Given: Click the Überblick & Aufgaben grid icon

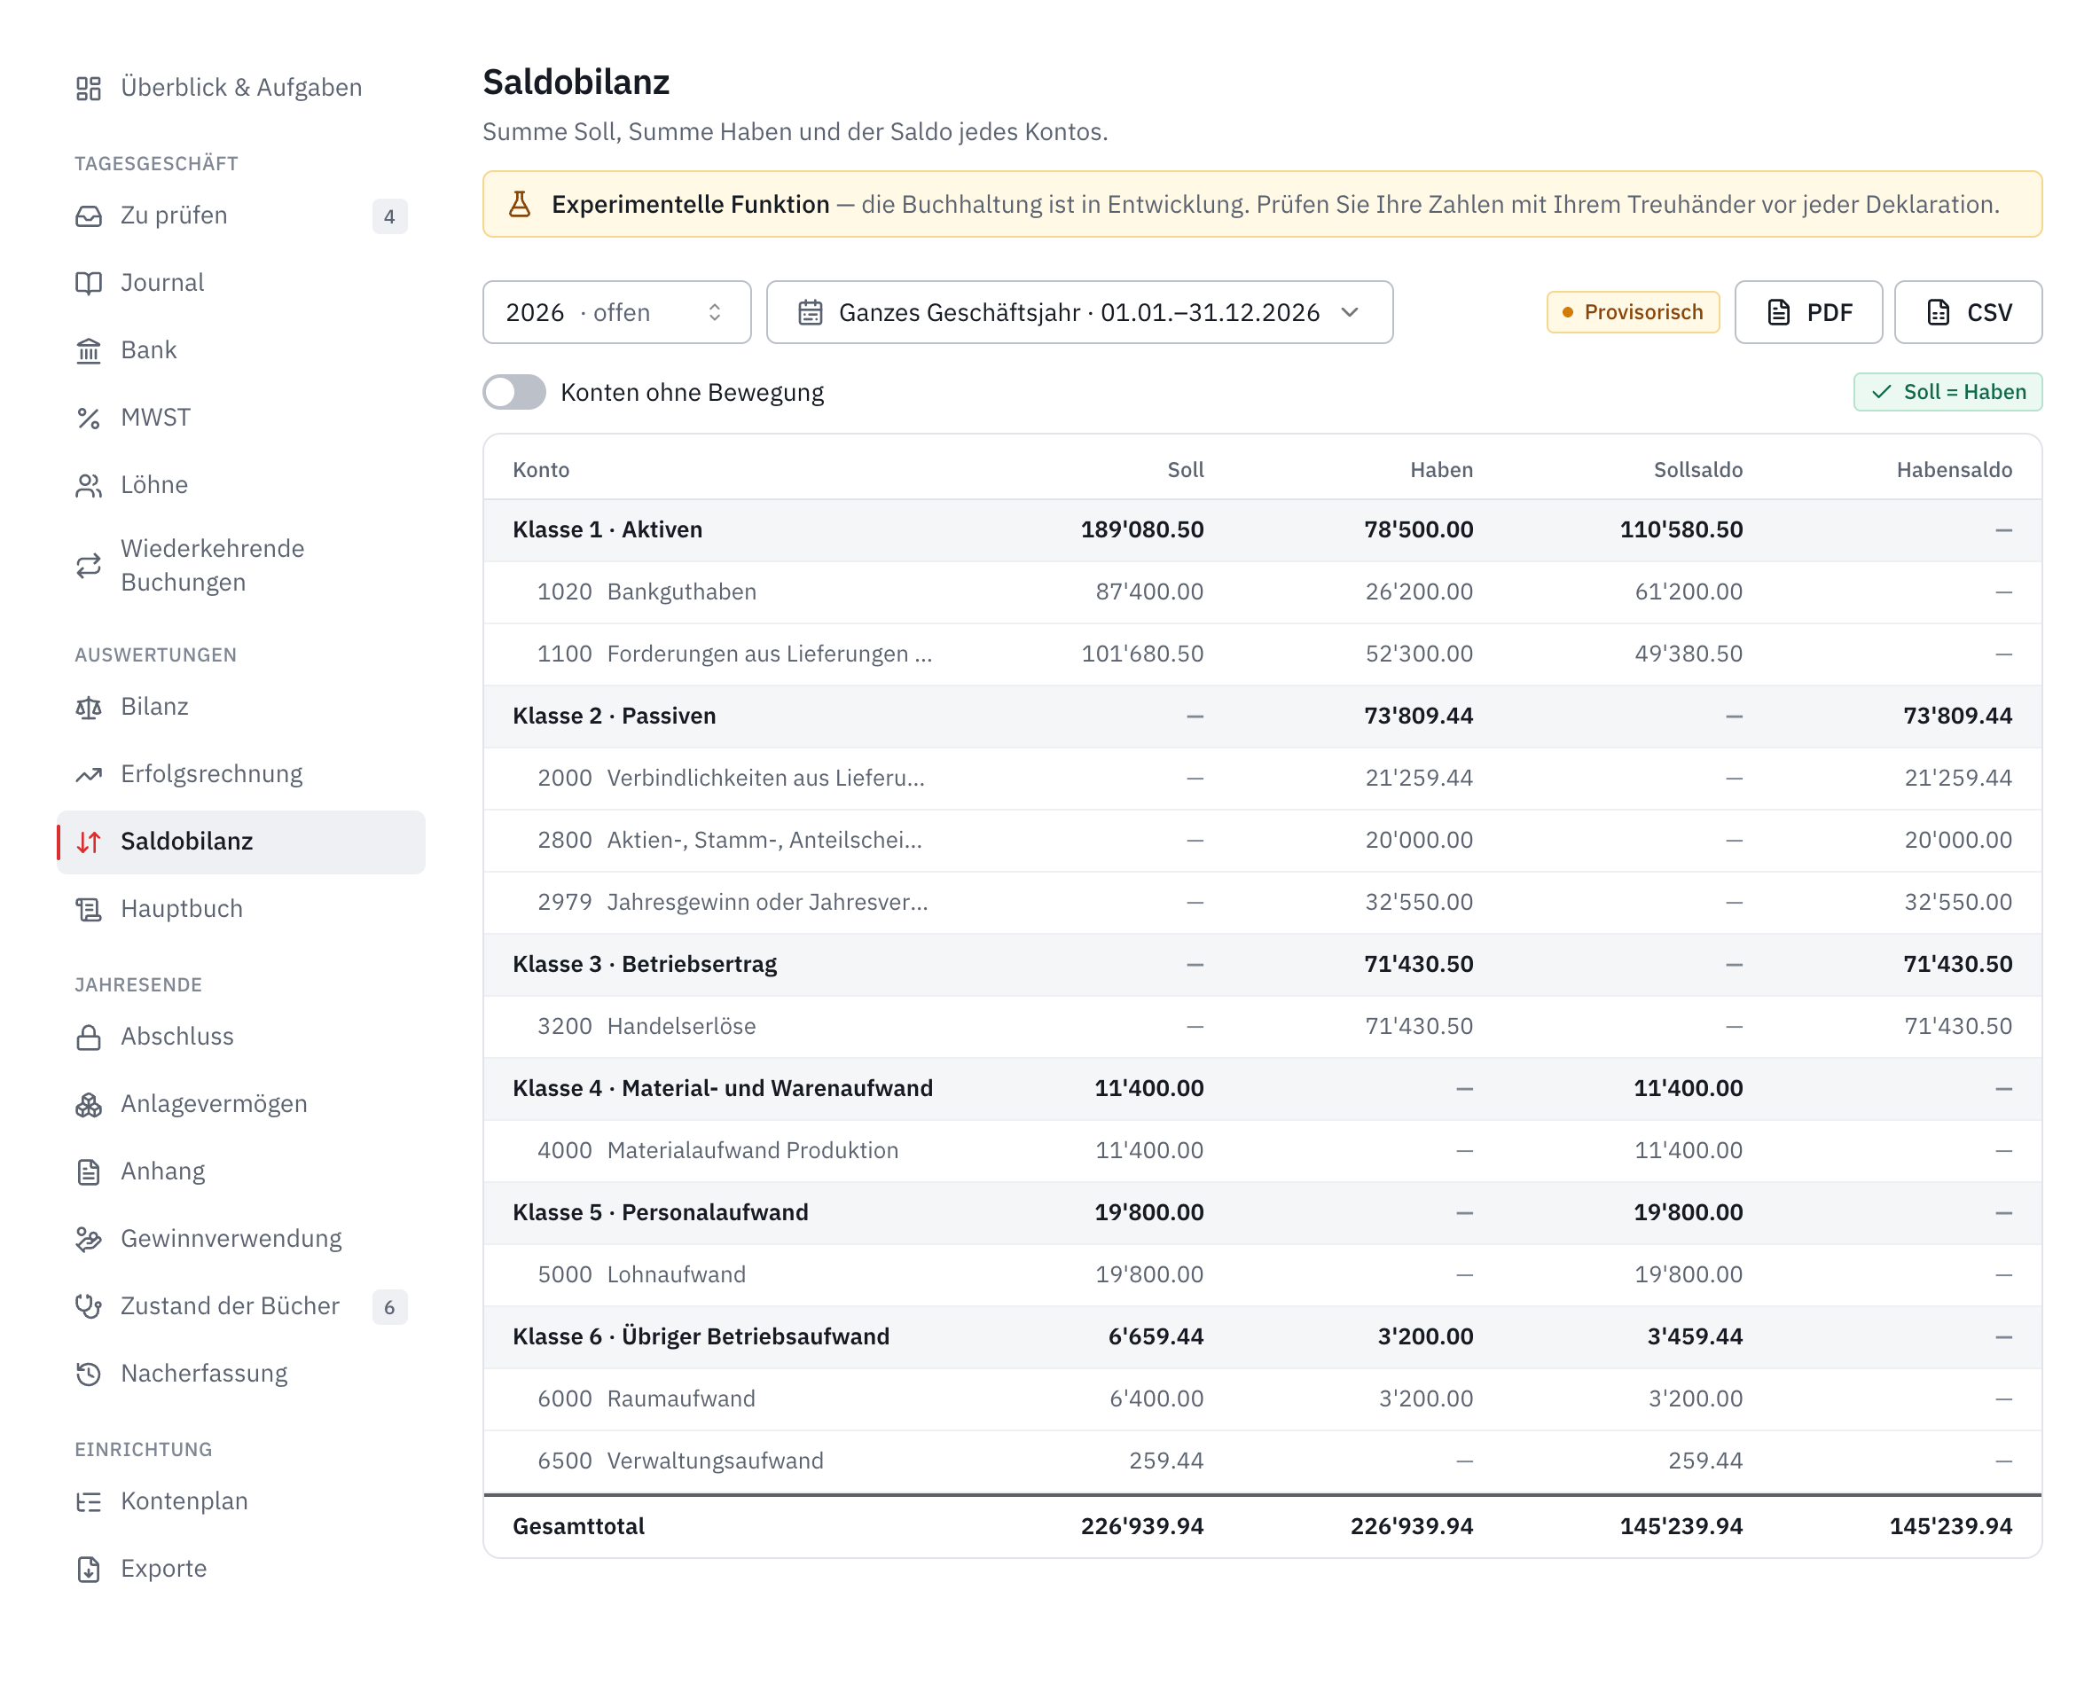Looking at the screenshot, I should click(x=89, y=88).
